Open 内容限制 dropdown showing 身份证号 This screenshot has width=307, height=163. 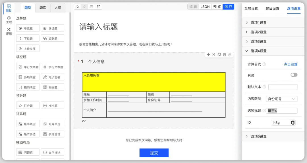[281, 99]
